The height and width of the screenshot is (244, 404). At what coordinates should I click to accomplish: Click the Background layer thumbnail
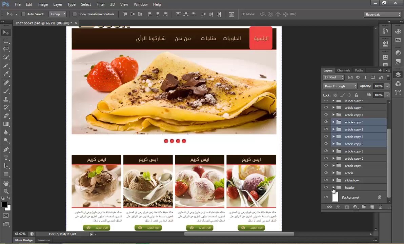point(335,197)
